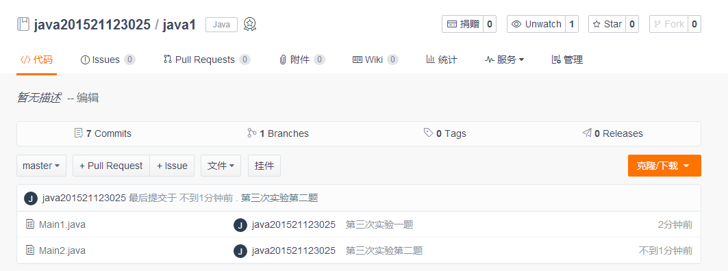Click the 暂无描述 description text

click(39, 99)
